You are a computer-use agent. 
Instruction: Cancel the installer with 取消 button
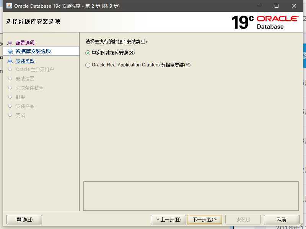point(282,220)
